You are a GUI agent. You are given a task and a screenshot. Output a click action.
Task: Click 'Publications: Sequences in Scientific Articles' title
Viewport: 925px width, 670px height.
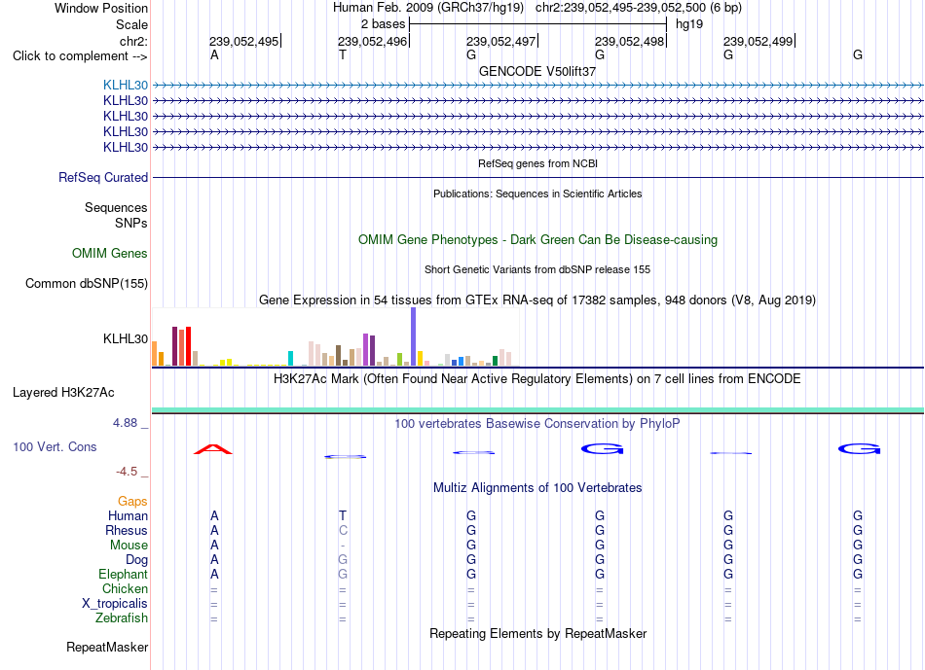click(x=537, y=194)
